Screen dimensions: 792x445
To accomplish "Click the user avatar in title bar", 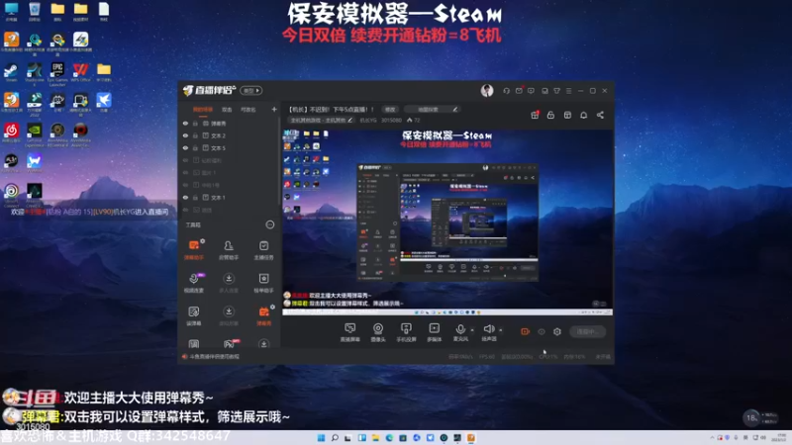I will [487, 90].
